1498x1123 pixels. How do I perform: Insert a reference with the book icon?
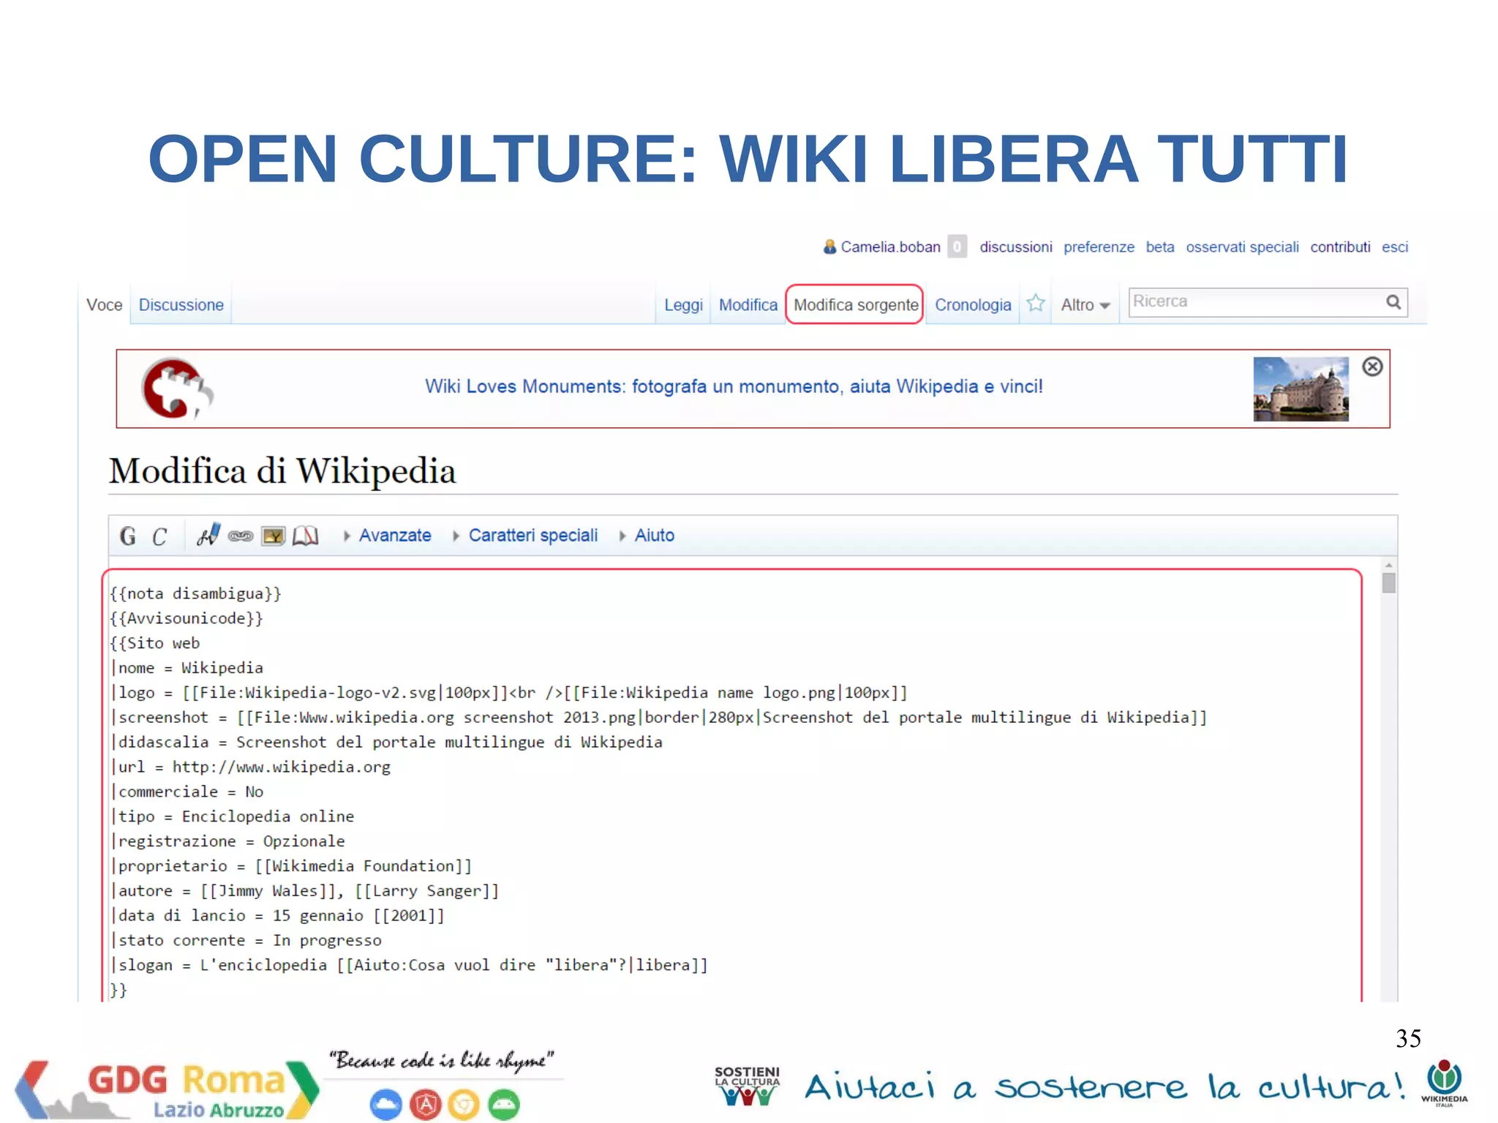click(305, 536)
